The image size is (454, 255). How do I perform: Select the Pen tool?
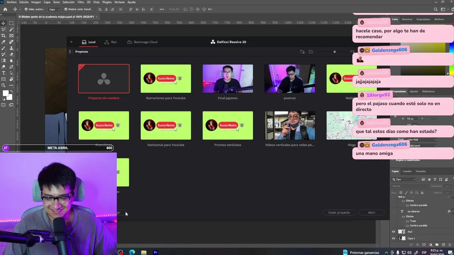[x=11, y=67]
